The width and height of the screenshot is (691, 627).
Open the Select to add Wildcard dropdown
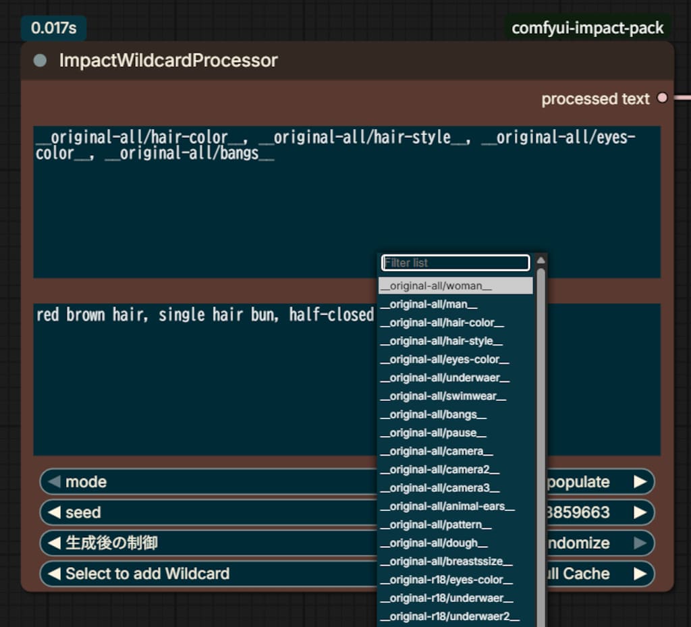(x=208, y=573)
